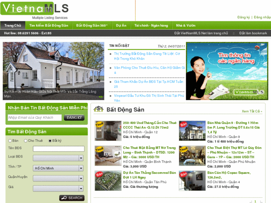Image resolution: width=271 pixels, height=203 pixels.
Task: Open listing Bán Căn Hộ Copac Square
Action: (x=229, y=175)
